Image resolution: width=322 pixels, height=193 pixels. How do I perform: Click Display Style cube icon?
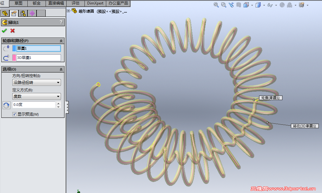pos(258,5)
